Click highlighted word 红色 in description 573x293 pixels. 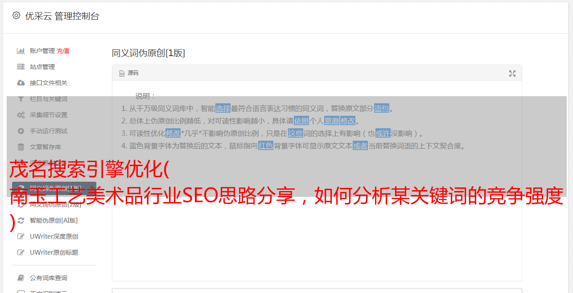click(x=266, y=146)
